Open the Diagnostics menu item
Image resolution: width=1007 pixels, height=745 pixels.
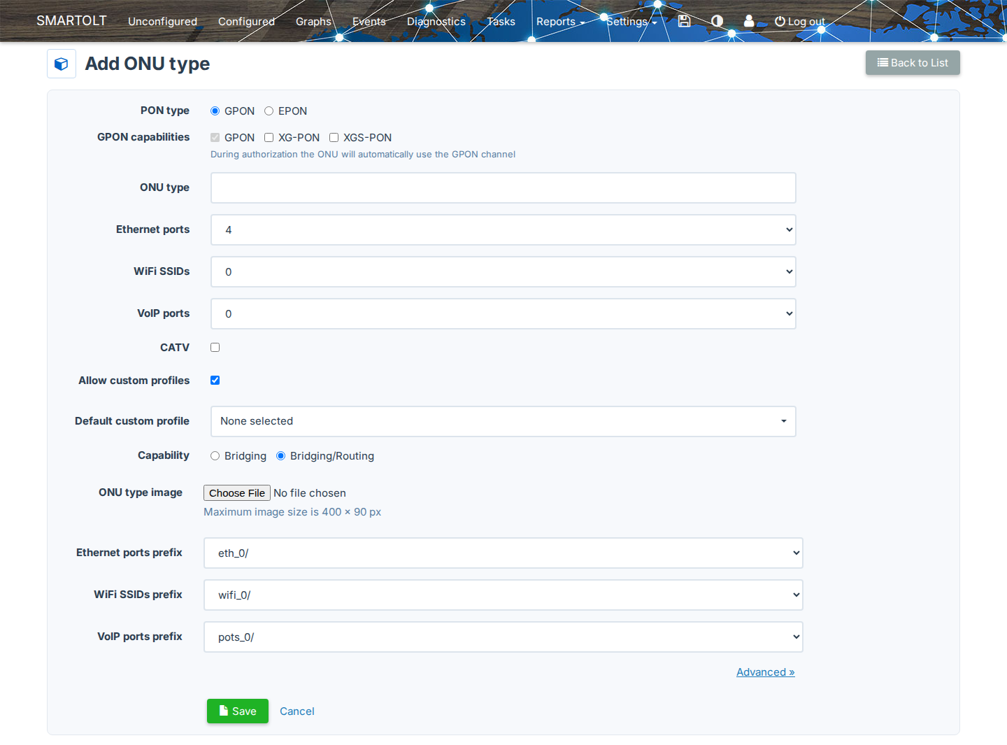[x=436, y=22]
